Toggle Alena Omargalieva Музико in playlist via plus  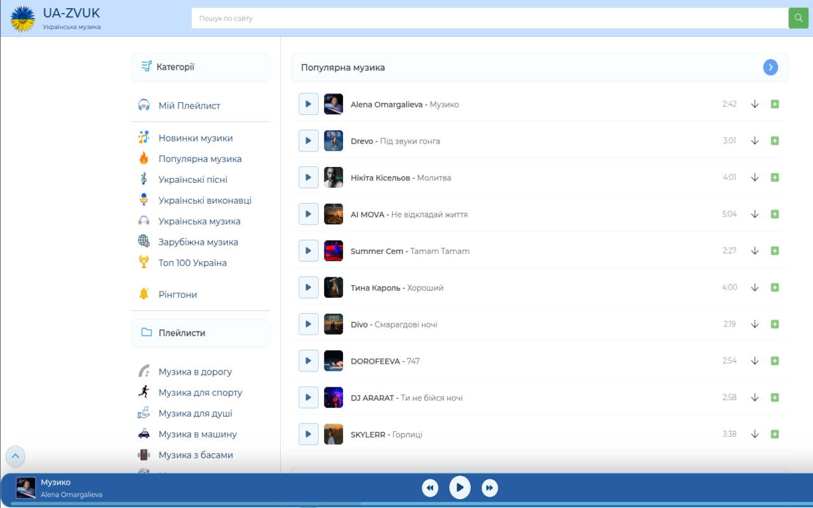(775, 104)
